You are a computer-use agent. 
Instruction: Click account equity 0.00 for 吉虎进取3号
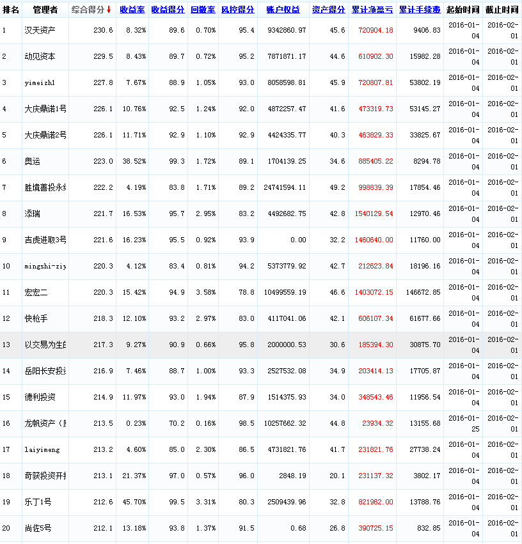point(298,240)
